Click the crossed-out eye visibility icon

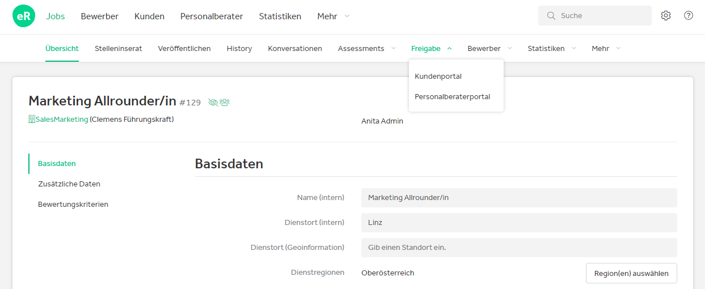tap(213, 103)
